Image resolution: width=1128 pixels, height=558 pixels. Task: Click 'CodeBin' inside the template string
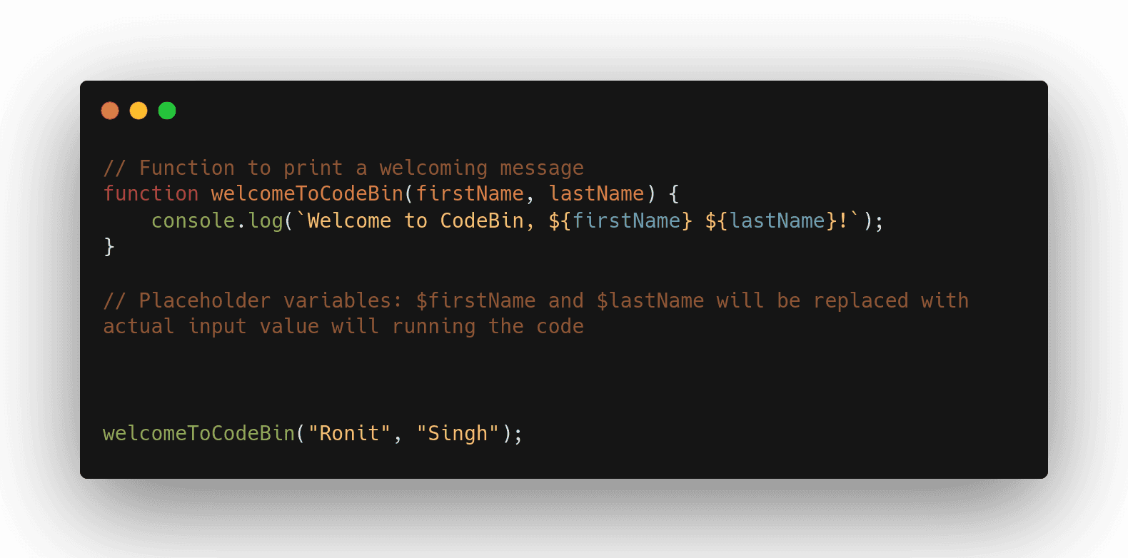pos(481,221)
